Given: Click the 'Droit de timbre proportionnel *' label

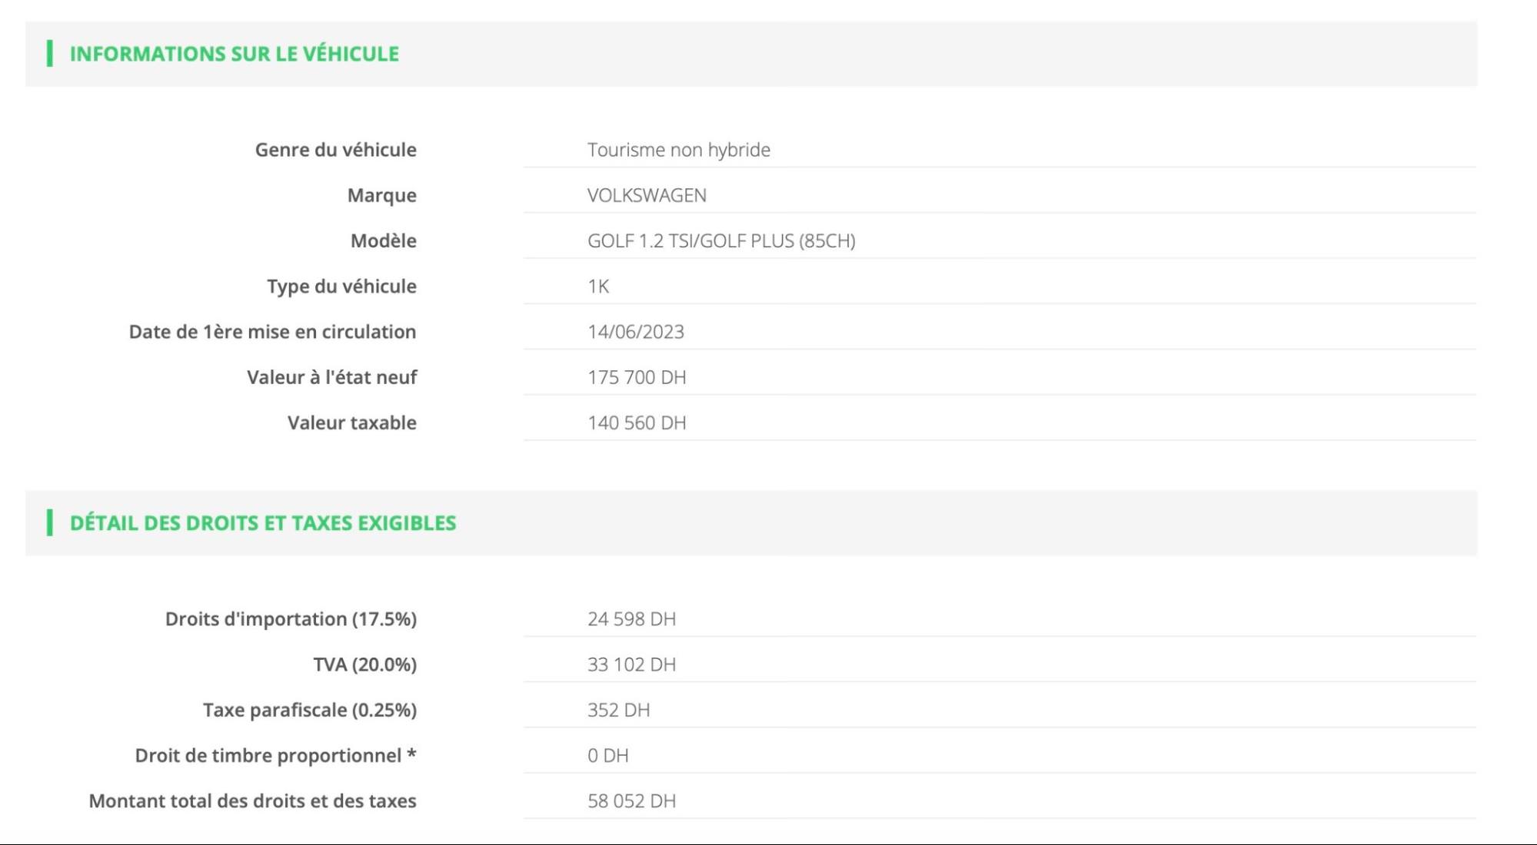Looking at the screenshot, I should click(x=275, y=755).
